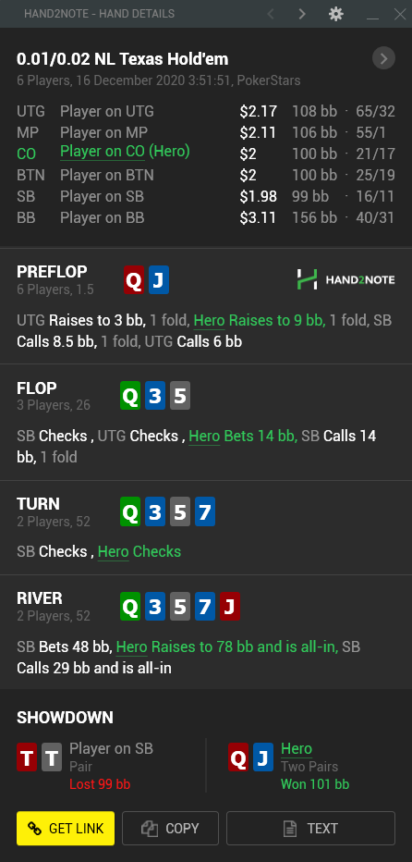
Task: Click Hero link in preflop action
Action: [x=209, y=321]
